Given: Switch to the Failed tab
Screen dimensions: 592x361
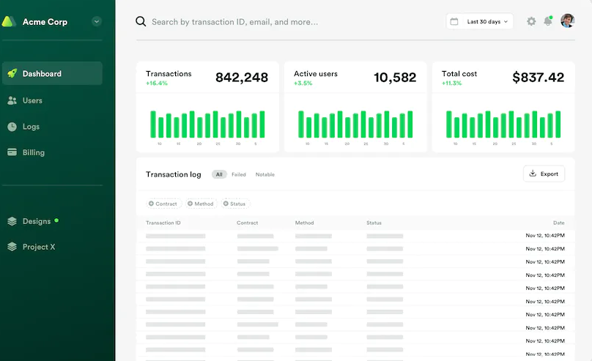Looking at the screenshot, I should coord(239,174).
